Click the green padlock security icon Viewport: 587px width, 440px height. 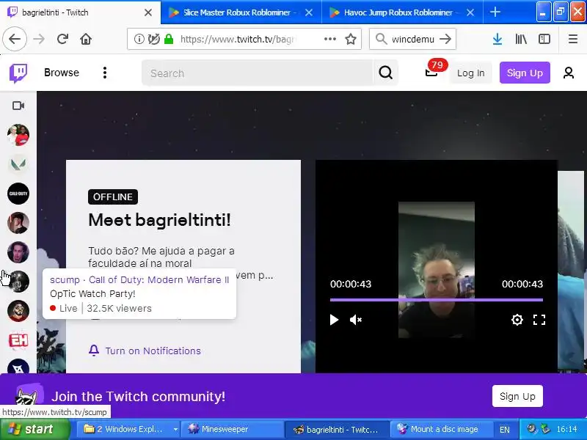pyautogui.click(x=169, y=39)
